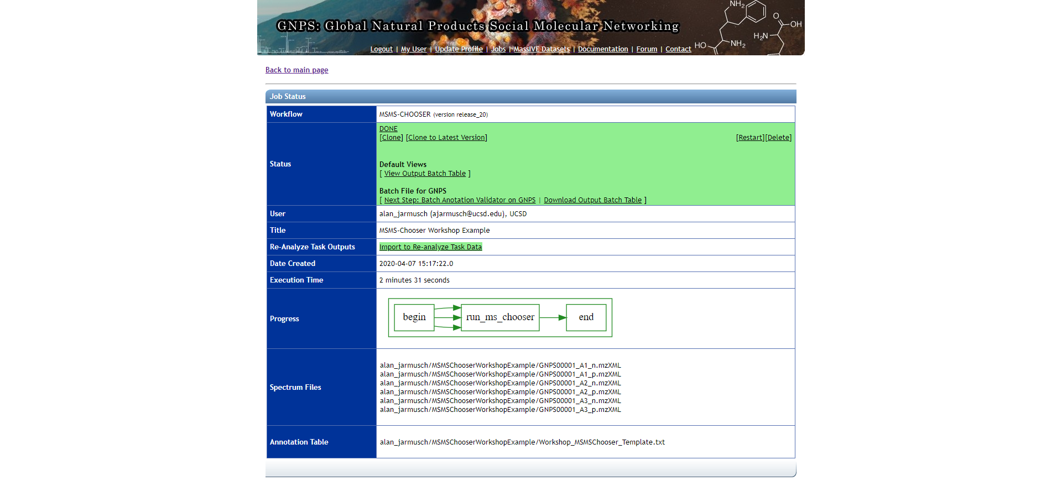
Task: Click the Spectrum Files row label
Action: point(295,388)
